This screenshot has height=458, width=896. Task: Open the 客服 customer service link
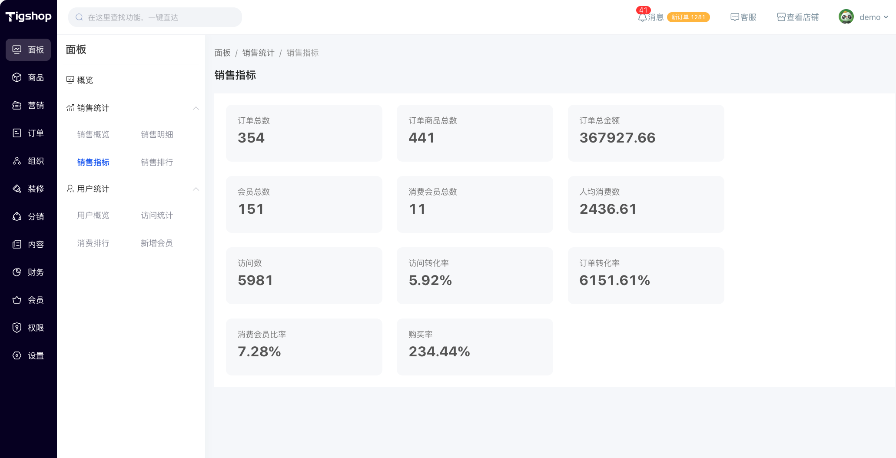pos(743,17)
